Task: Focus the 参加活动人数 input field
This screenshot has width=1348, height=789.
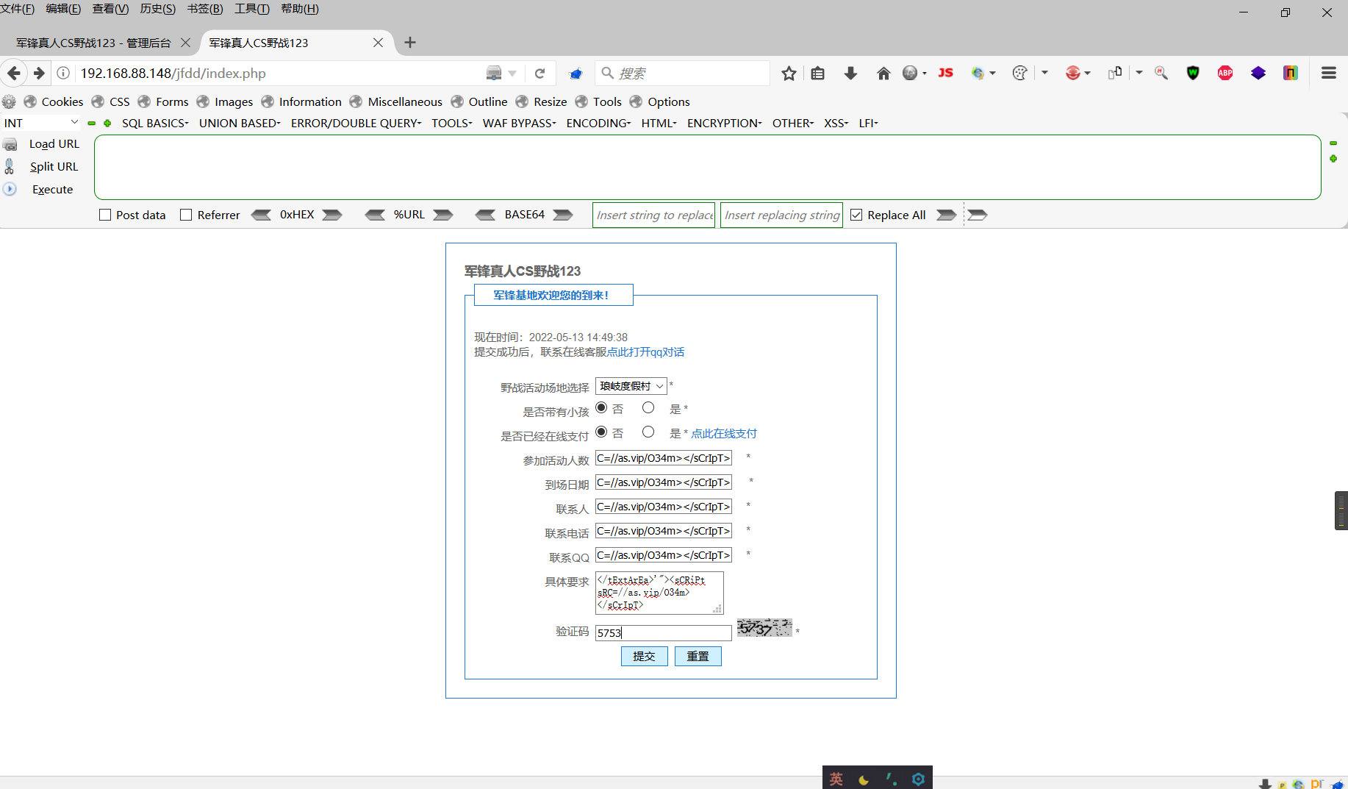Action: tap(663, 458)
